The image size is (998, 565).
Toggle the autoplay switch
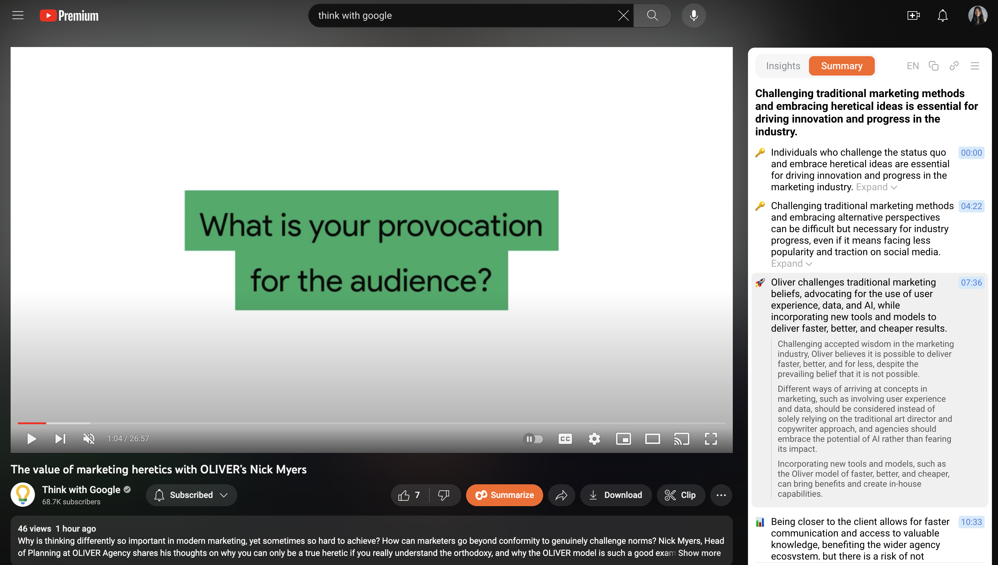[533, 439]
